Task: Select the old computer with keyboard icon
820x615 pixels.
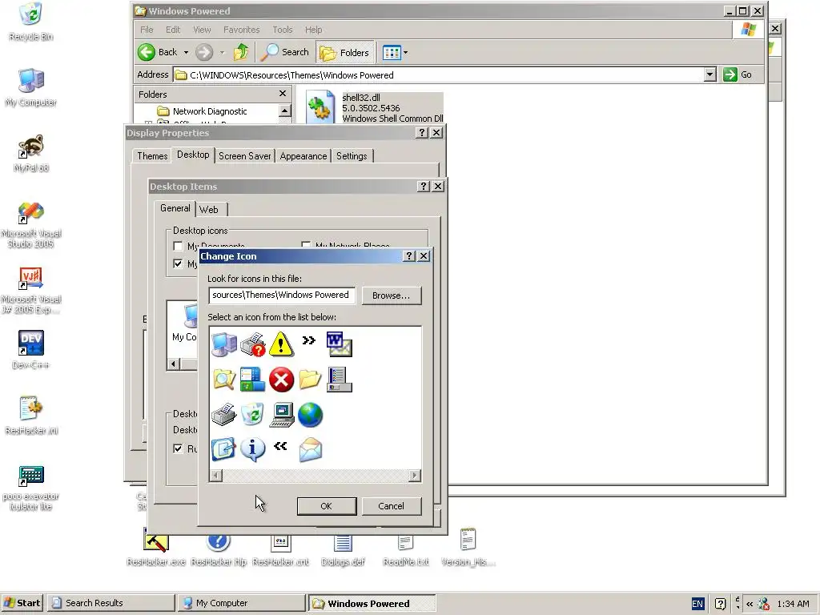Action: (281, 415)
